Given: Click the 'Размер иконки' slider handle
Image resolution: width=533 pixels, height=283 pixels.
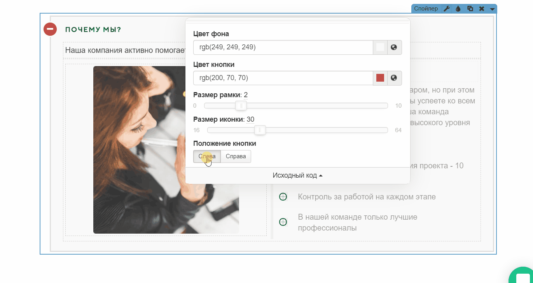Looking at the screenshot, I should point(260,130).
